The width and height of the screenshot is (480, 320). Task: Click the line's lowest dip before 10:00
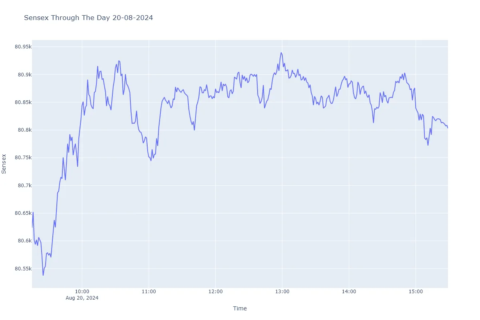coord(43,275)
